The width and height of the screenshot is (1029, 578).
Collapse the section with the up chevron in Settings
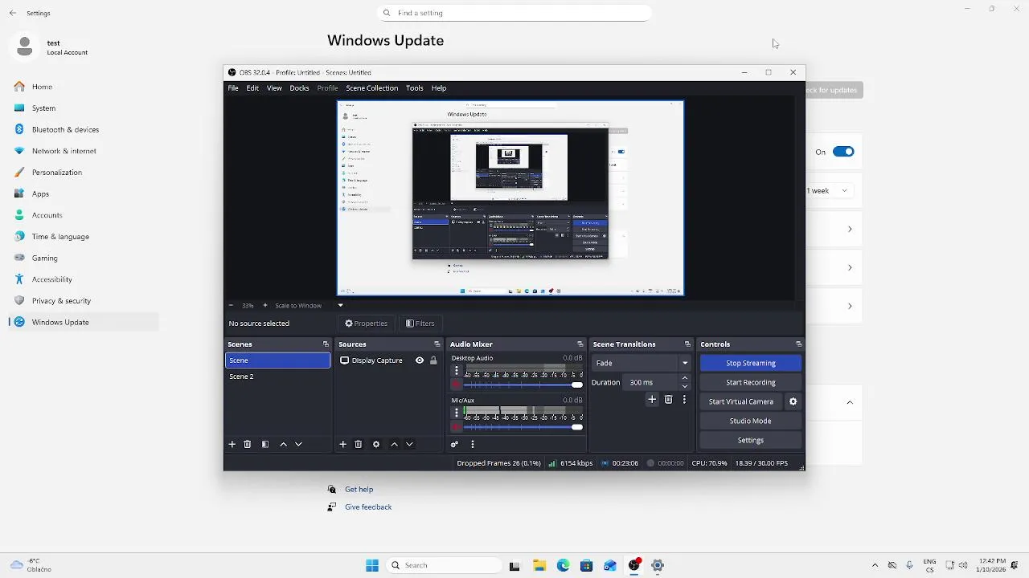850,402
